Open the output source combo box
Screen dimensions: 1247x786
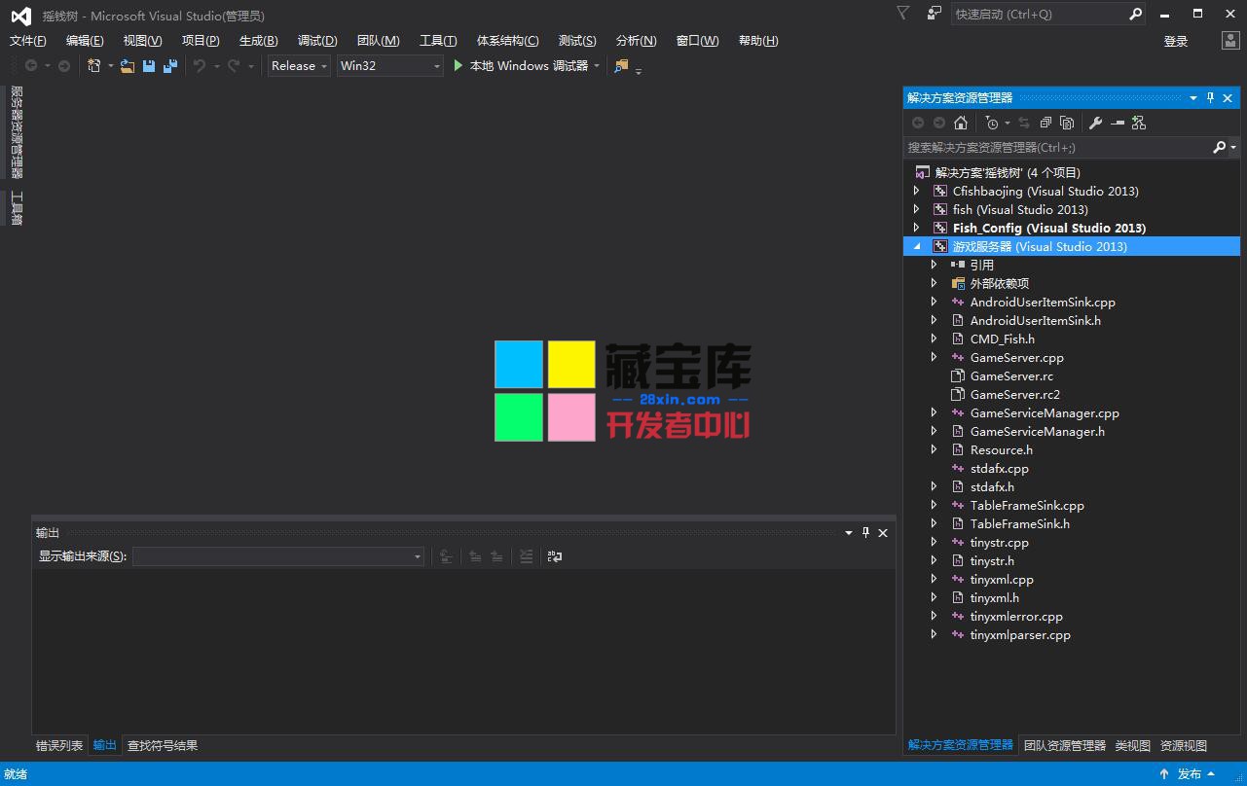click(x=278, y=556)
